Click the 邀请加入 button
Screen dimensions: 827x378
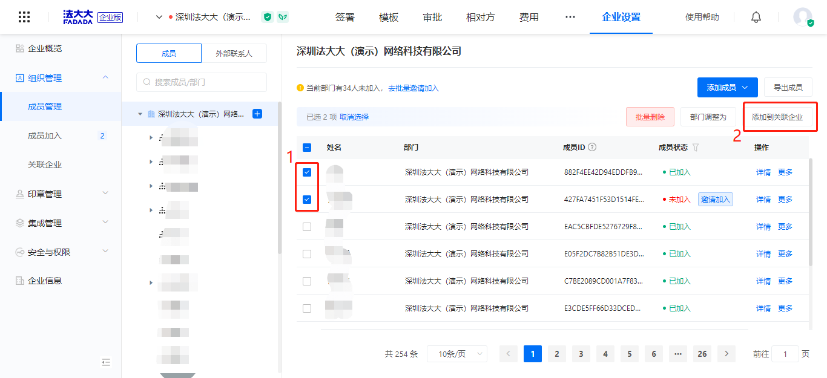(x=716, y=200)
